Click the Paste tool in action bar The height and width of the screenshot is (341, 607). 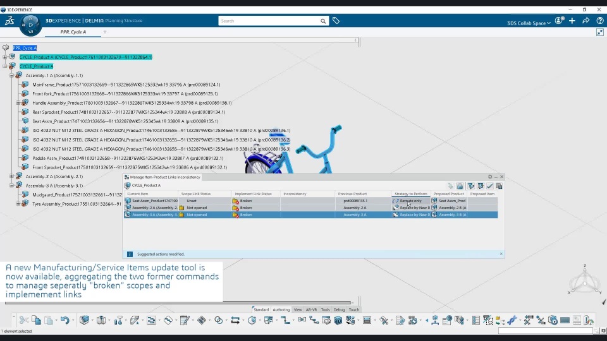tap(49, 320)
